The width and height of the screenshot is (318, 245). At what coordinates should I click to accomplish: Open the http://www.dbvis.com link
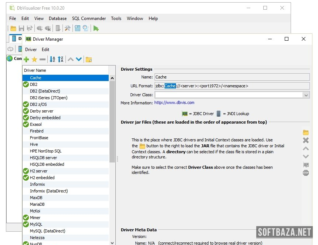pos(174,103)
